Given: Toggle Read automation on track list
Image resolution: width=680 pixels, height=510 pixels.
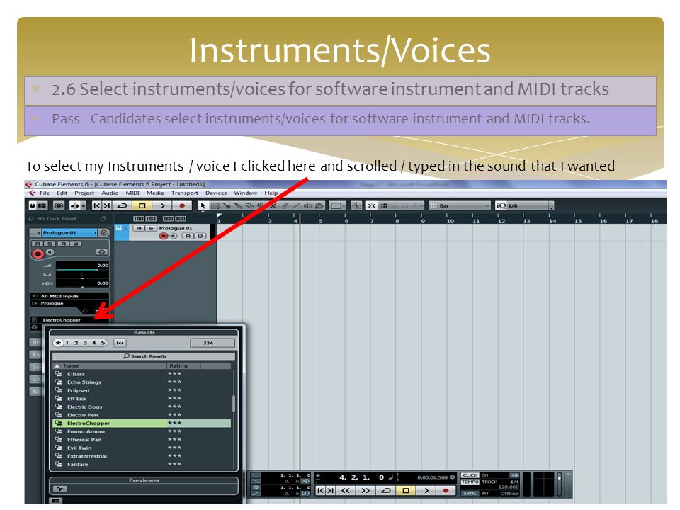Looking at the screenshot, I should coord(188,236).
